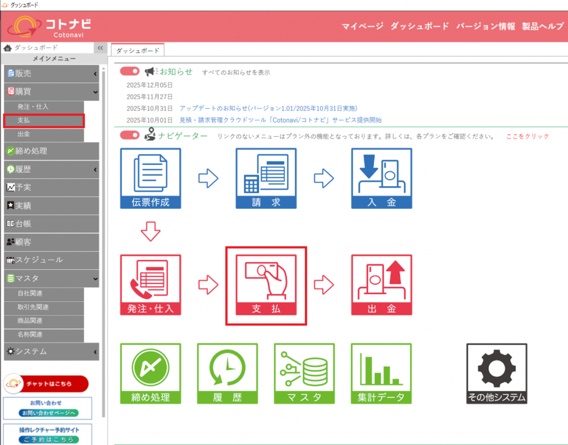Click the 支払 payment navigator icon
The image size is (568, 445).
pos(266,285)
